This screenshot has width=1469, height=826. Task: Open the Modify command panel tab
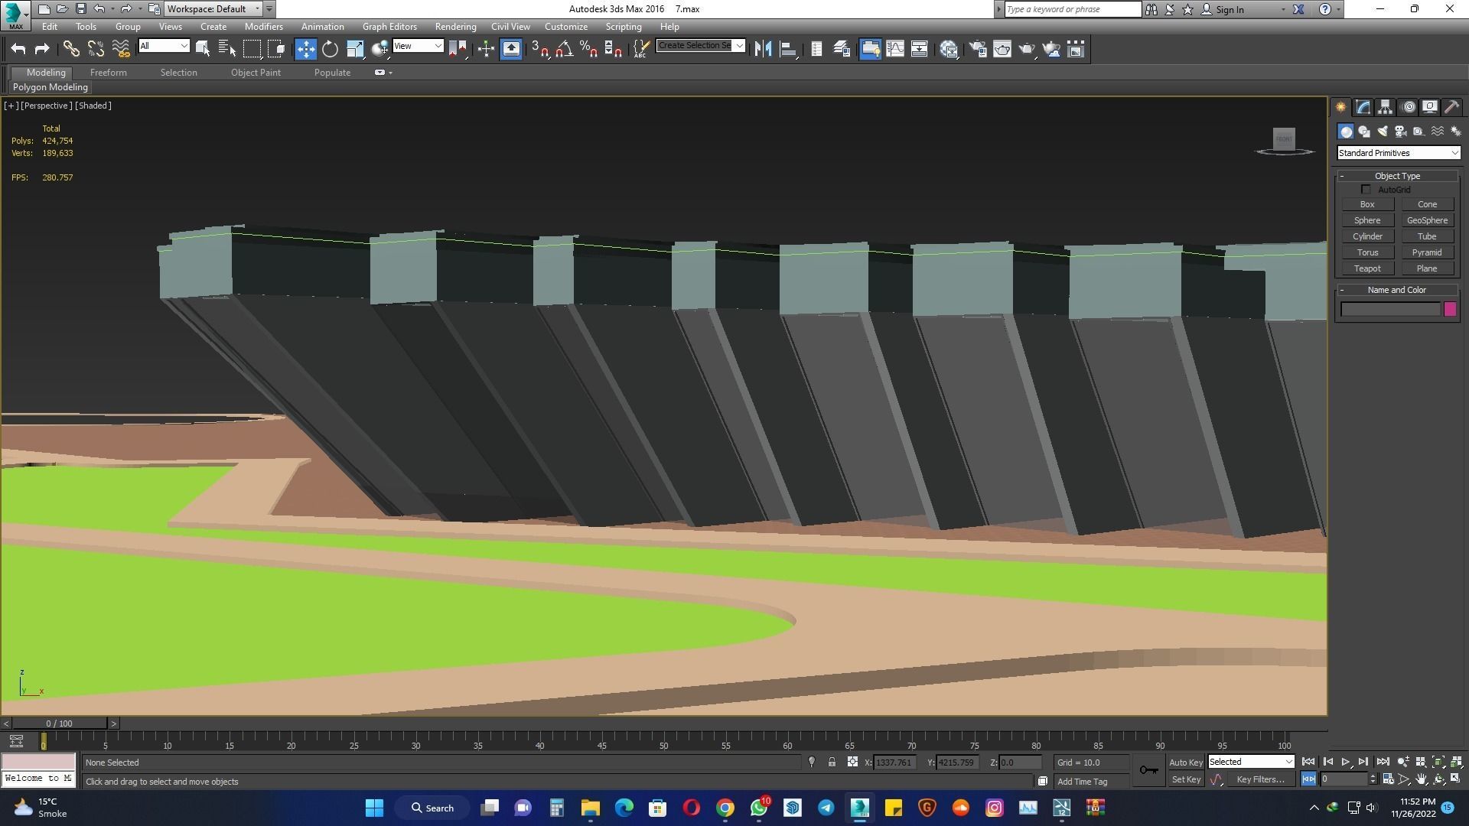(x=1363, y=107)
